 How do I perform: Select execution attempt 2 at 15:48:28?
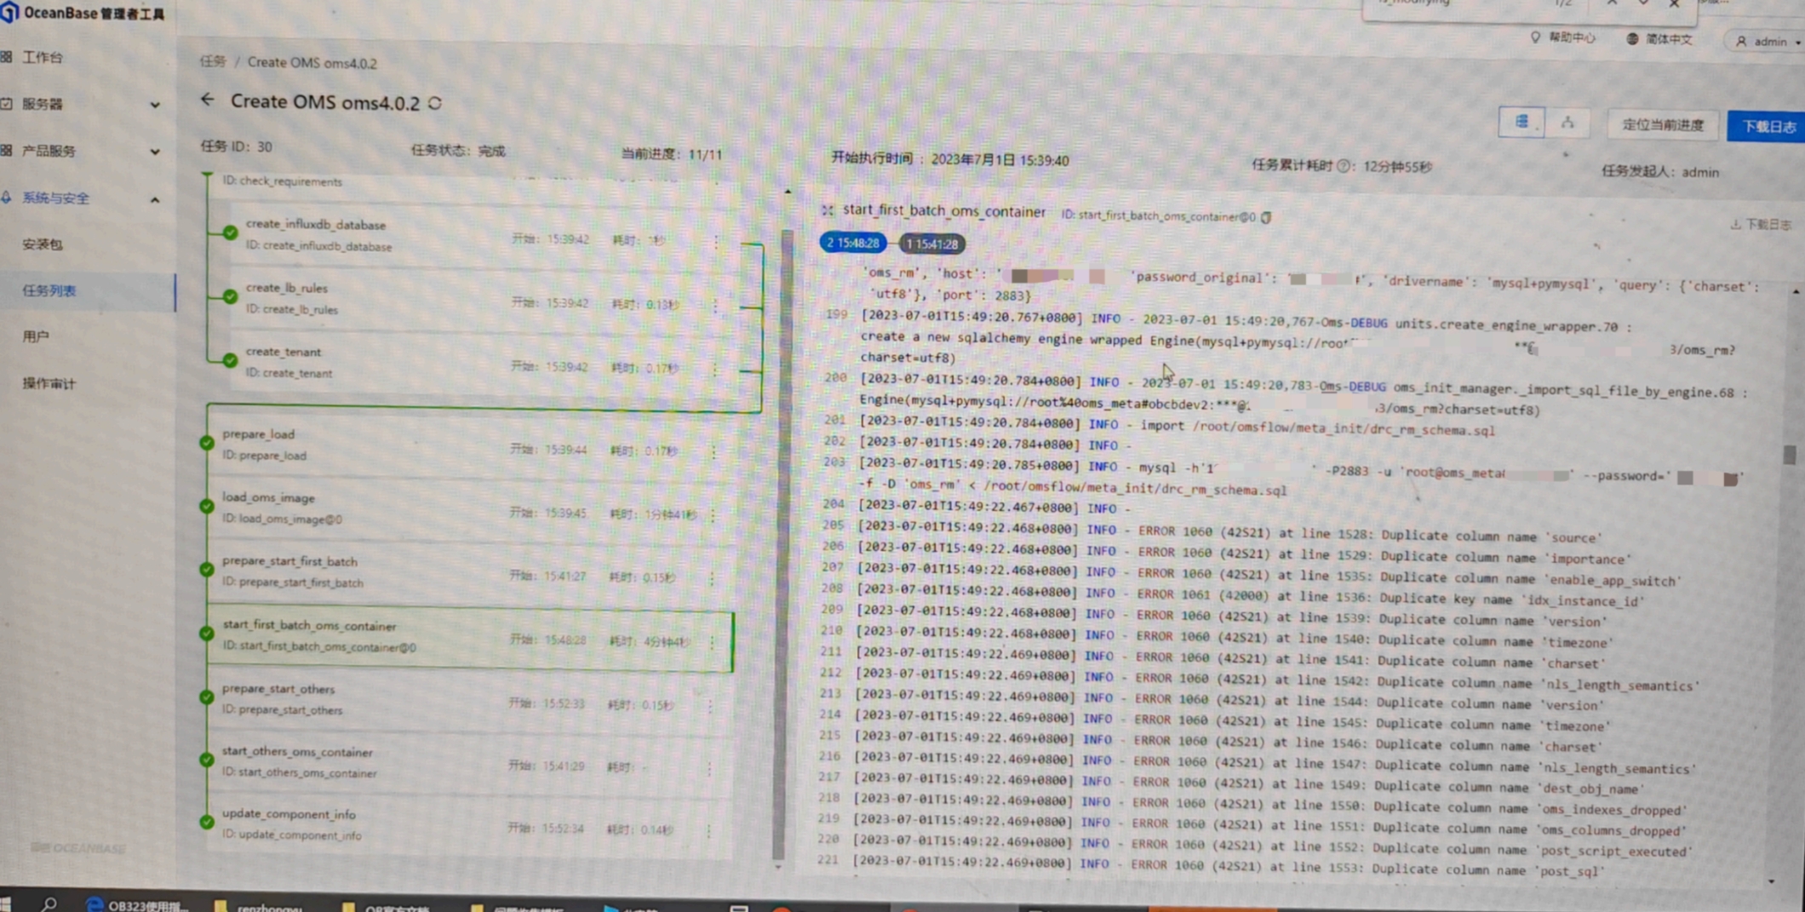pos(852,244)
